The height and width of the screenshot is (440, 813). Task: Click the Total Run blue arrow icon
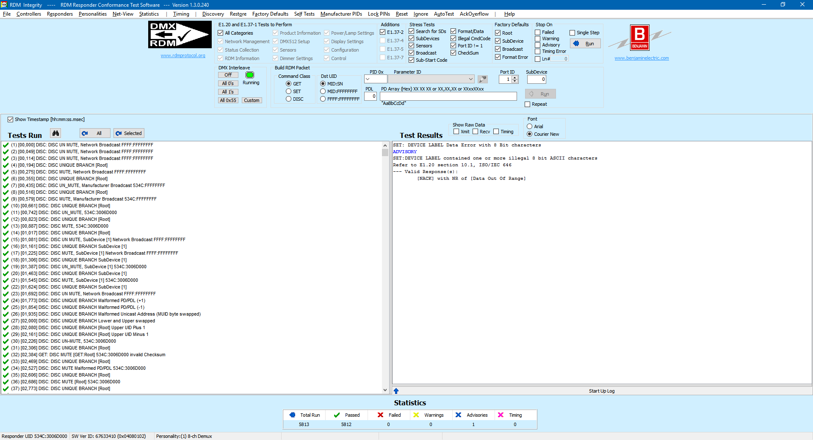point(292,415)
